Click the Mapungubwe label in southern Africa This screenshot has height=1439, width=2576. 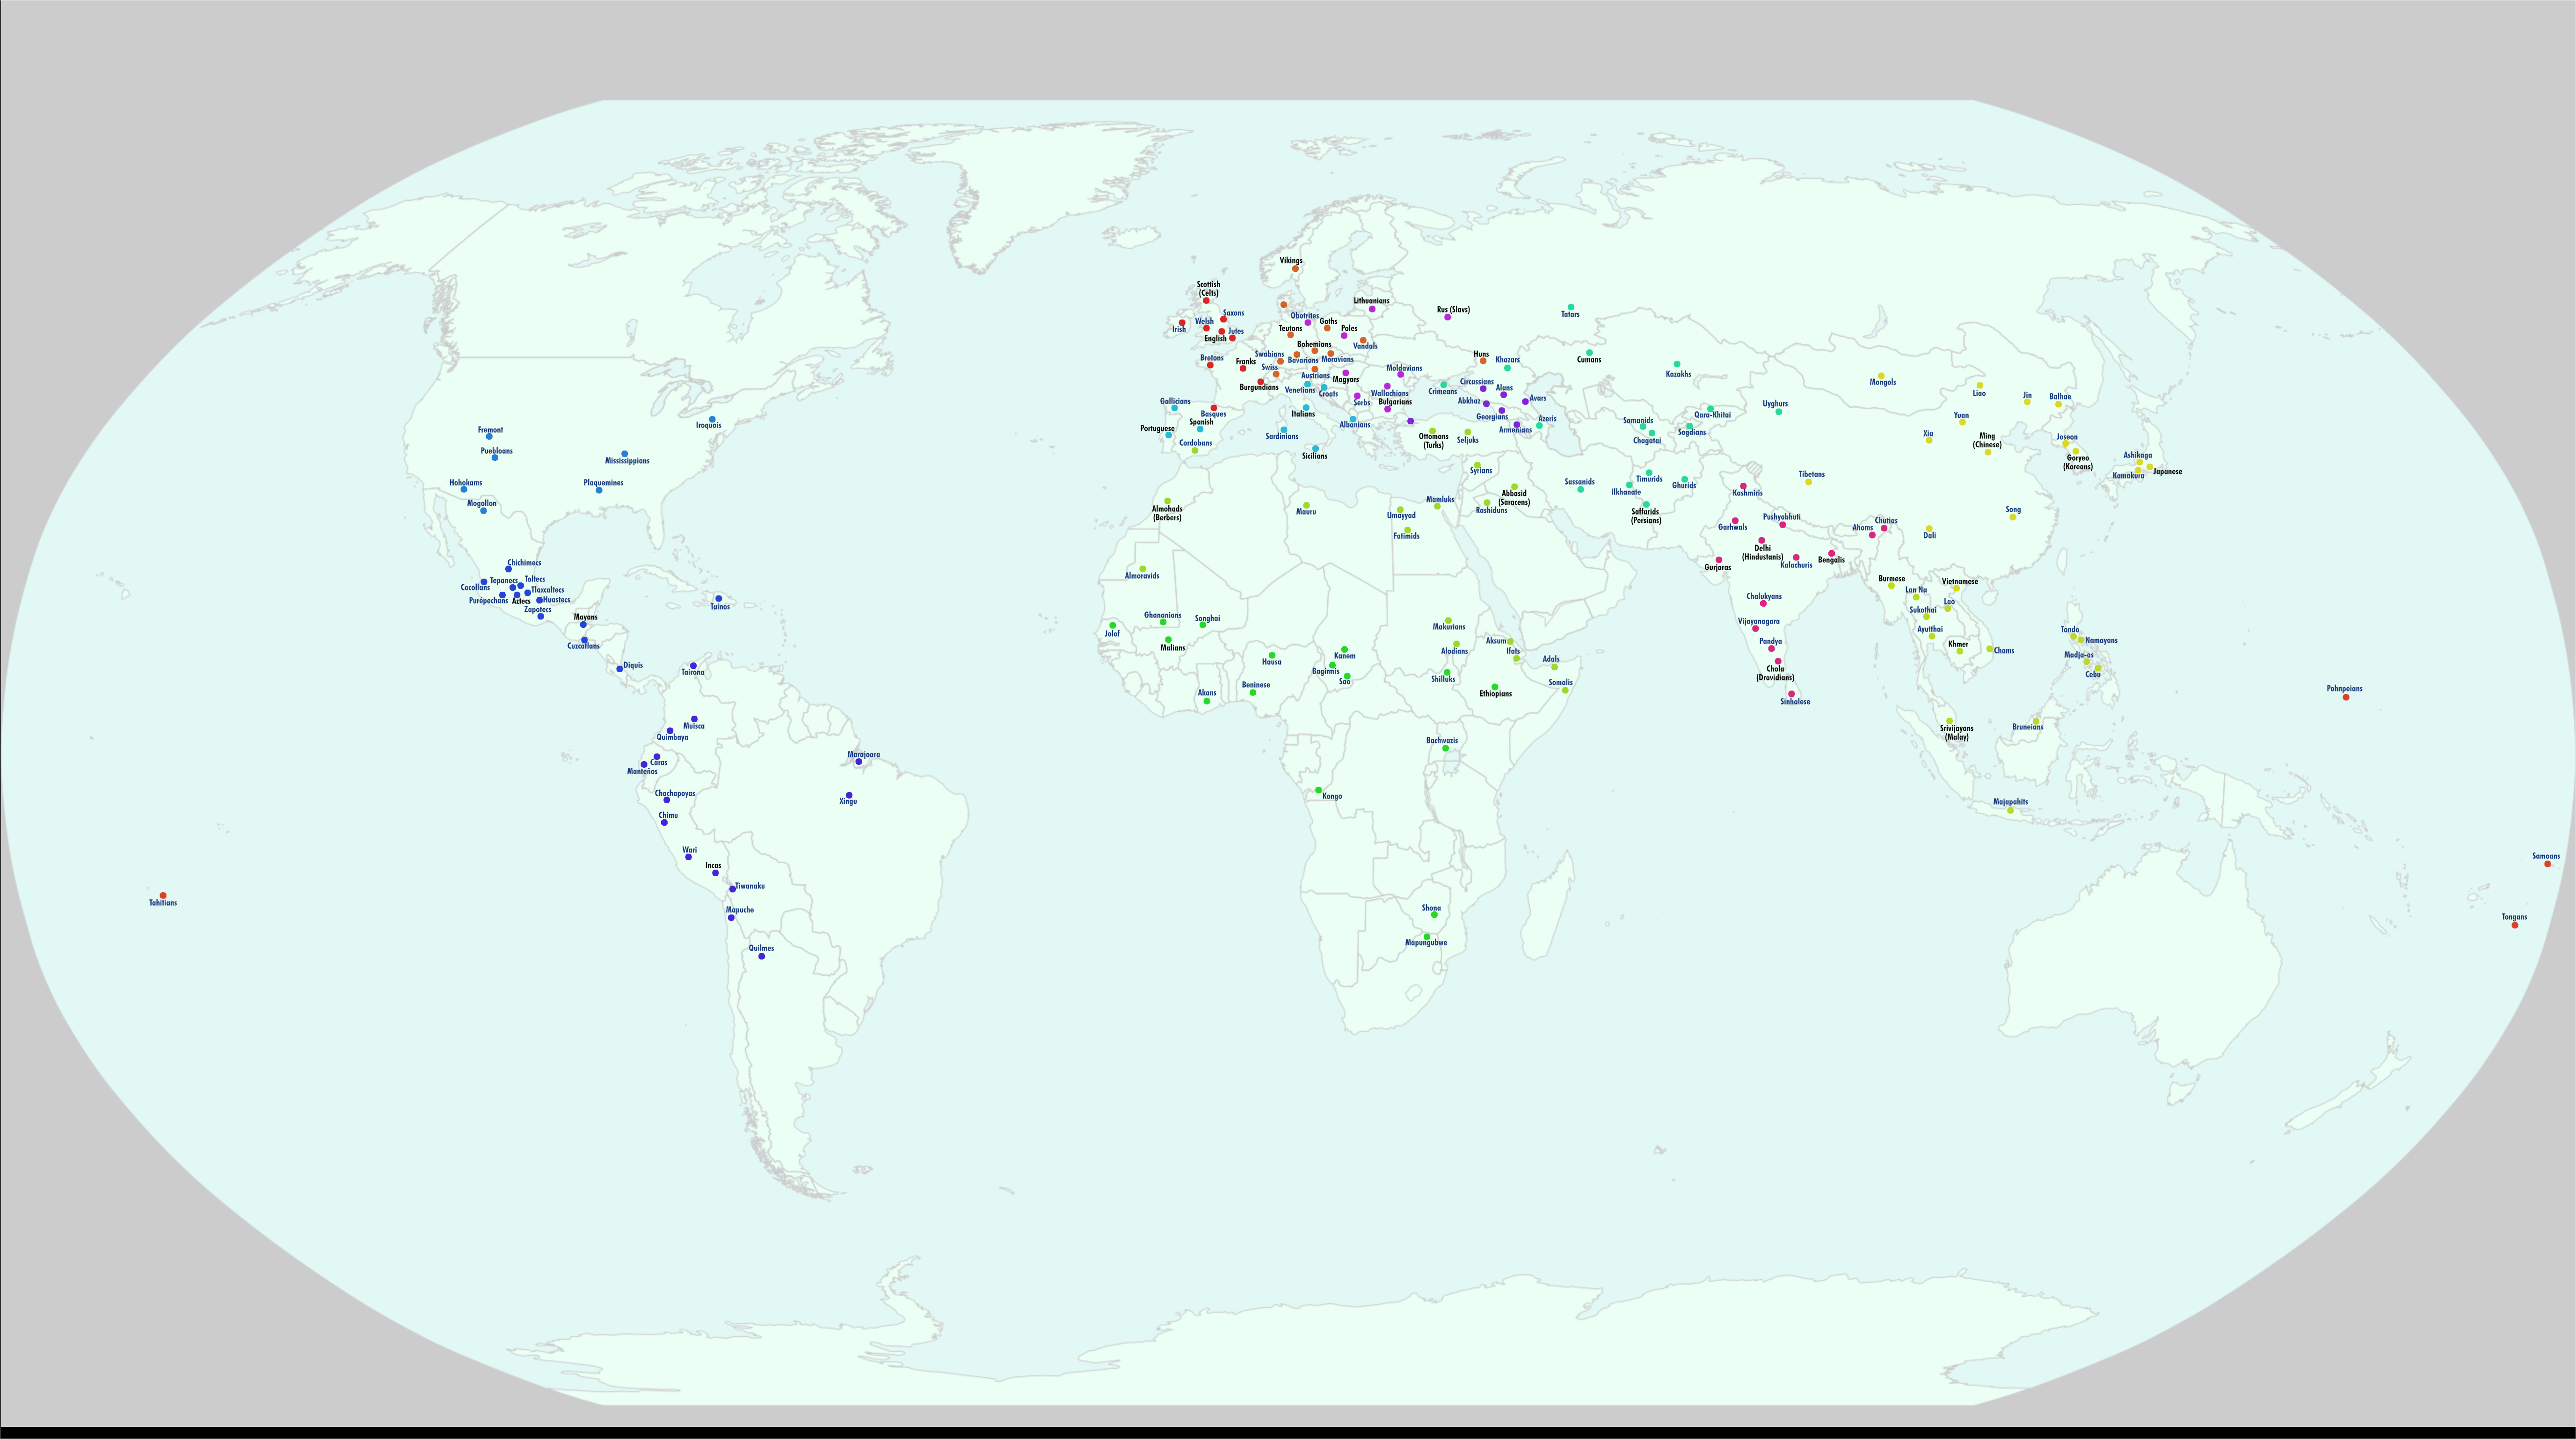coord(1426,943)
